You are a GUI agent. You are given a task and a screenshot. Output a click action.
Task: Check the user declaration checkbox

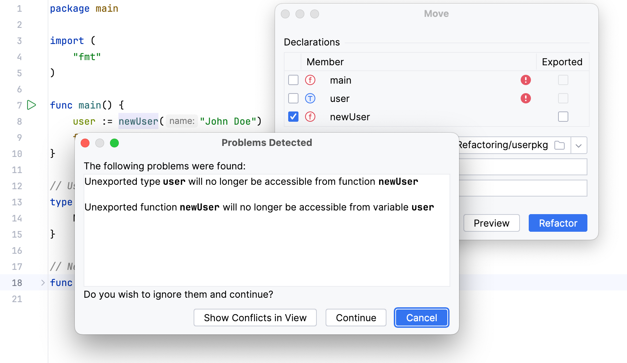[x=293, y=98]
